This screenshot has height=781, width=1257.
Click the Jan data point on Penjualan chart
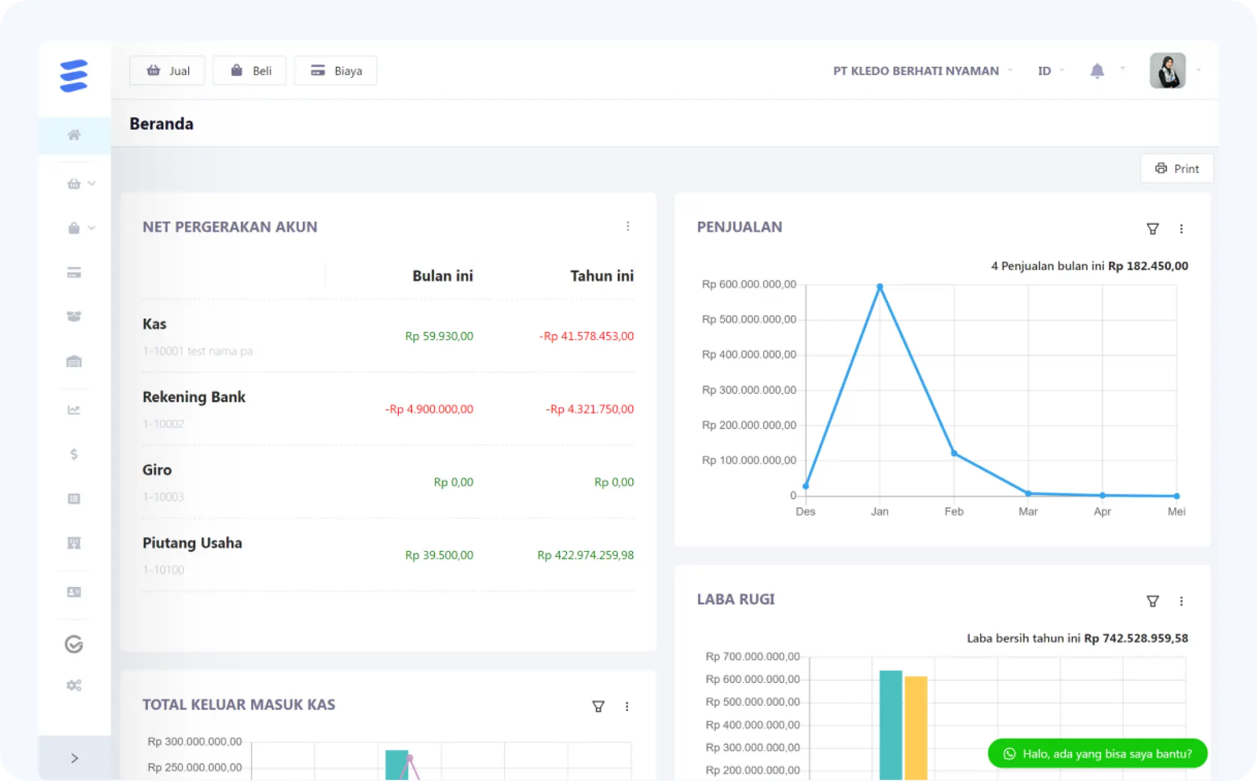(x=880, y=287)
